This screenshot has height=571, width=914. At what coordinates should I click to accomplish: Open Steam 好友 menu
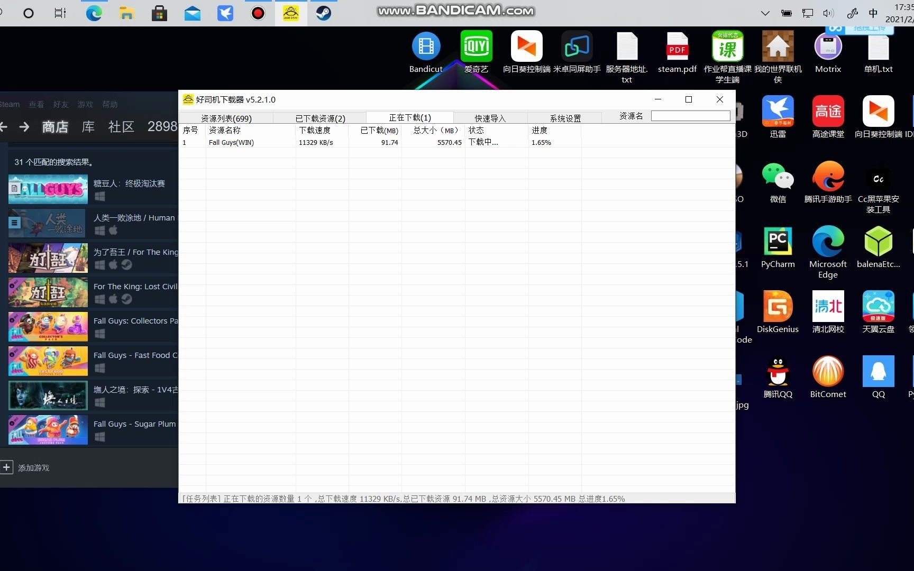pyautogui.click(x=60, y=104)
